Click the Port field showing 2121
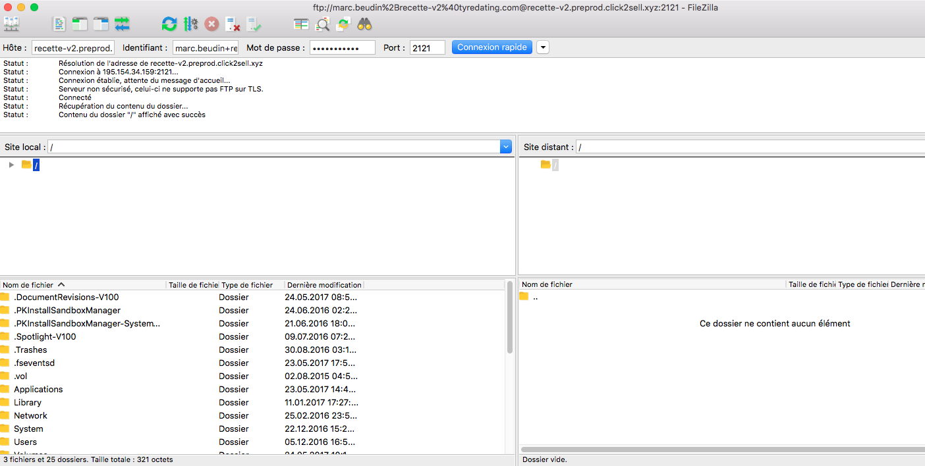This screenshot has height=466, width=925. pos(428,47)
